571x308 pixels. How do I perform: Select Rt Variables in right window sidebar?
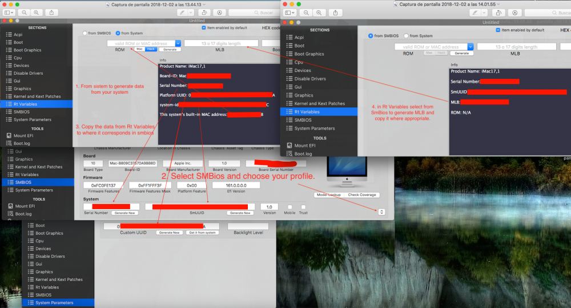point(319,112)
